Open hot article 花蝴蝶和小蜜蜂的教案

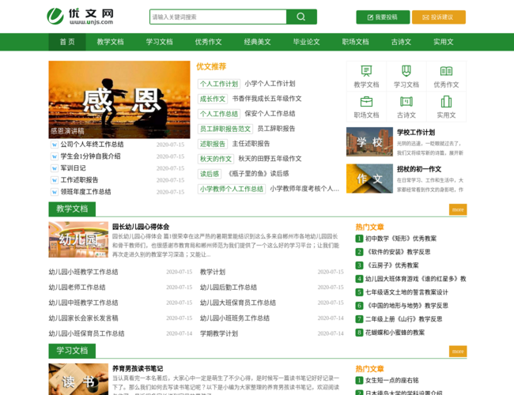pyautogui.click(x=395, y=333)
